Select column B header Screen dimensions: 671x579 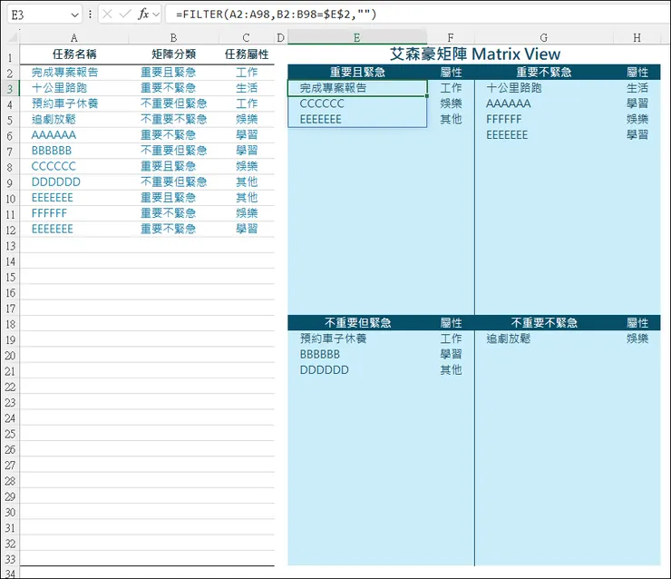pos(173,38)
